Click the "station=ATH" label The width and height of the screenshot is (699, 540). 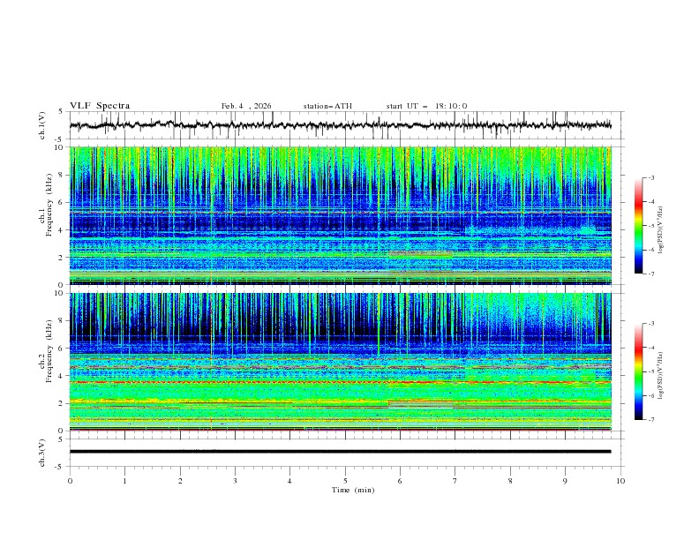click(x=327, y=106)
